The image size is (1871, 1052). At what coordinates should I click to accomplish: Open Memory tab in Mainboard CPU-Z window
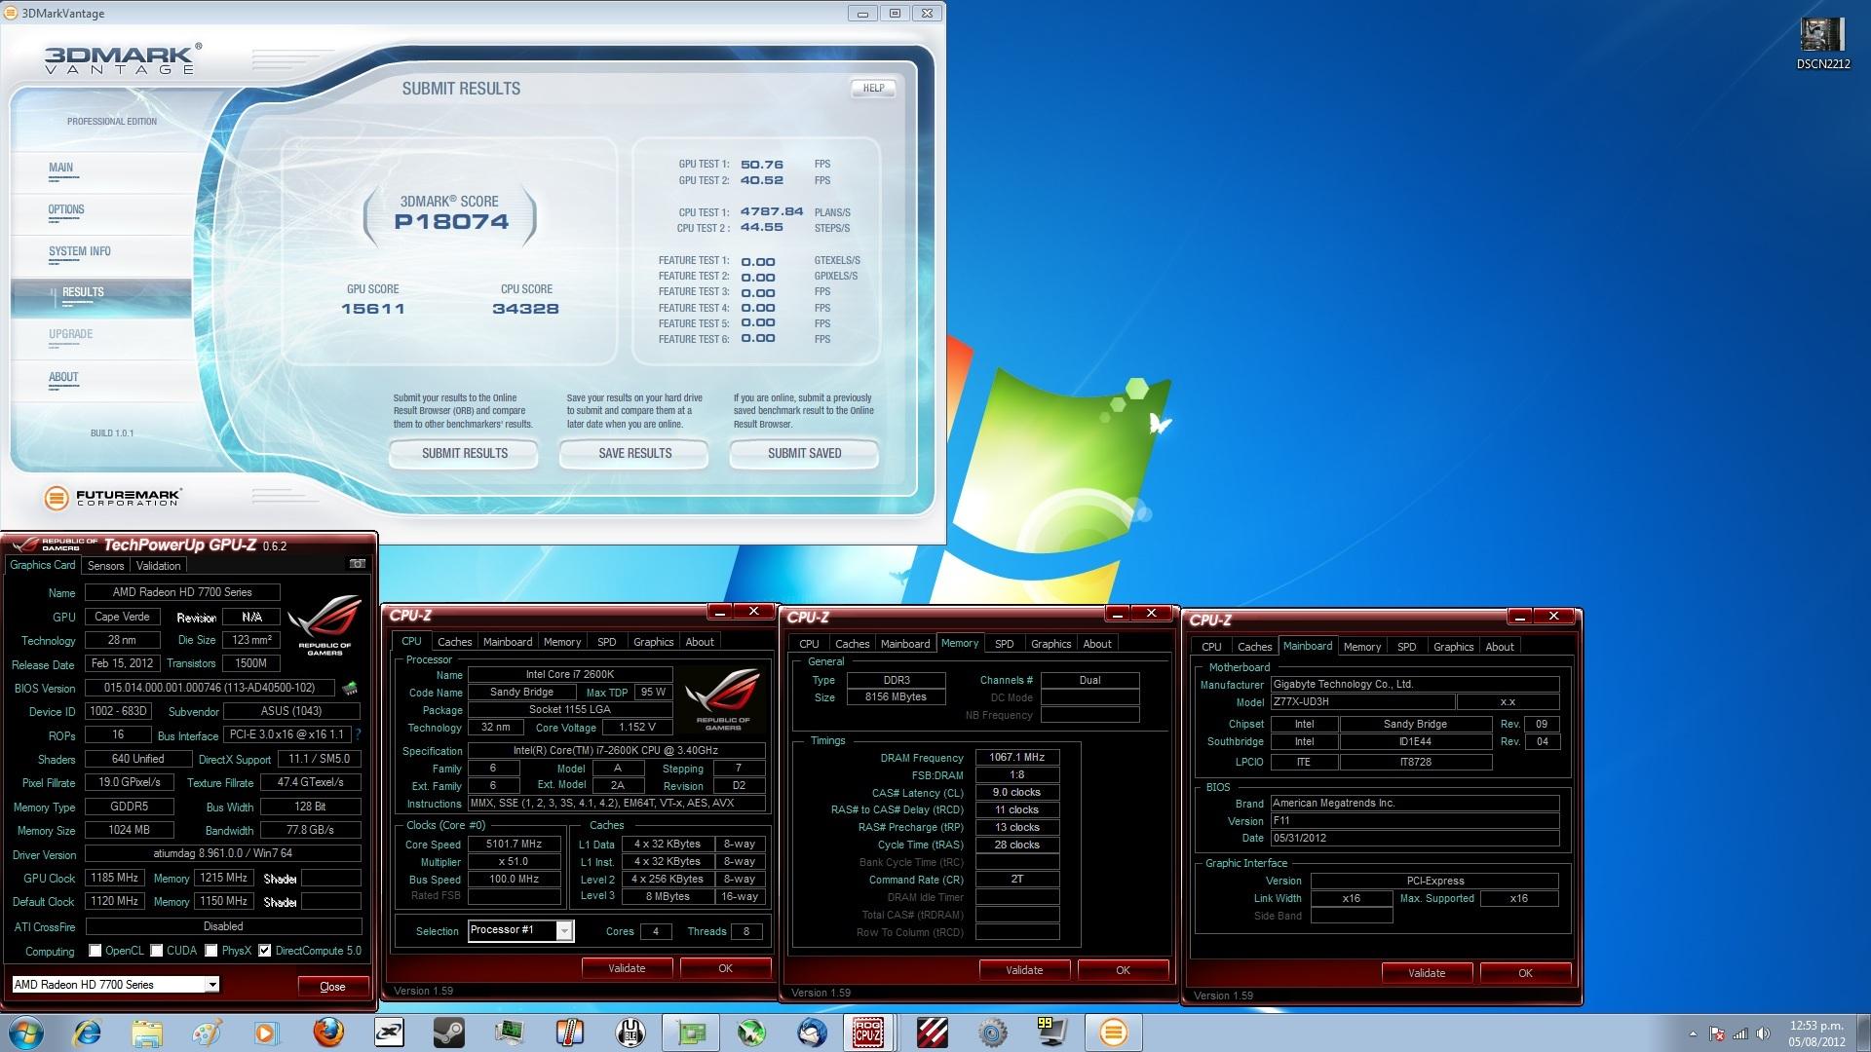(x=1361, y=647)
